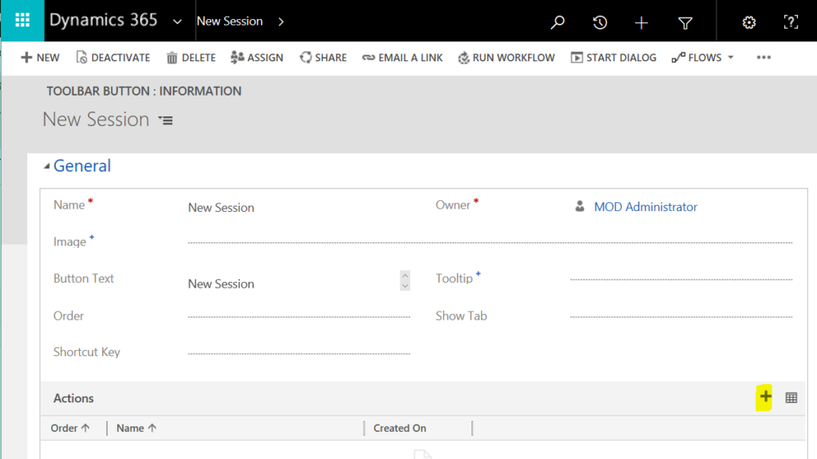Screen dimensions: 817x459
Task: Expand the chevron after New Session breadcrumb
Action: (x=281, y=22)
